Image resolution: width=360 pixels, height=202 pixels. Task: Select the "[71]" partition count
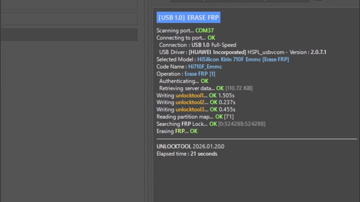coord(229,117)
